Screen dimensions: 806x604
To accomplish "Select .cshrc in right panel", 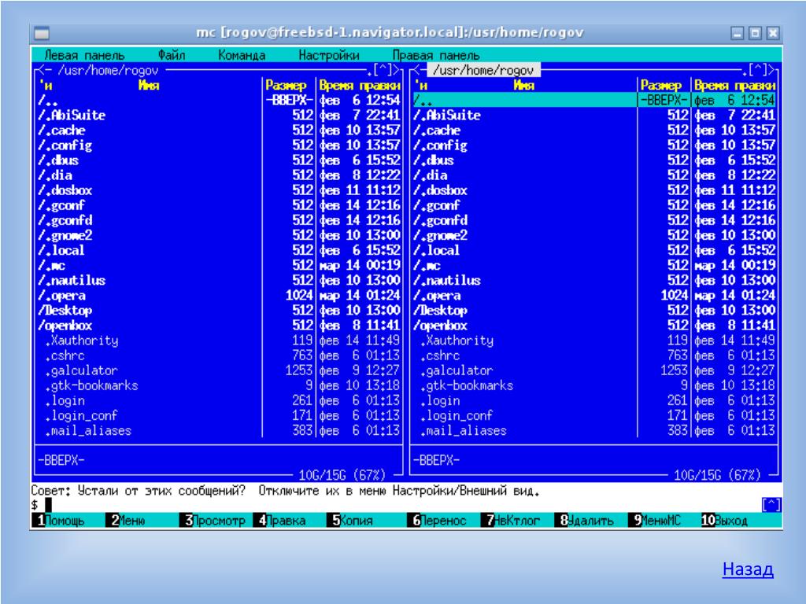I will pyautogui.click(x=594, y=355).
